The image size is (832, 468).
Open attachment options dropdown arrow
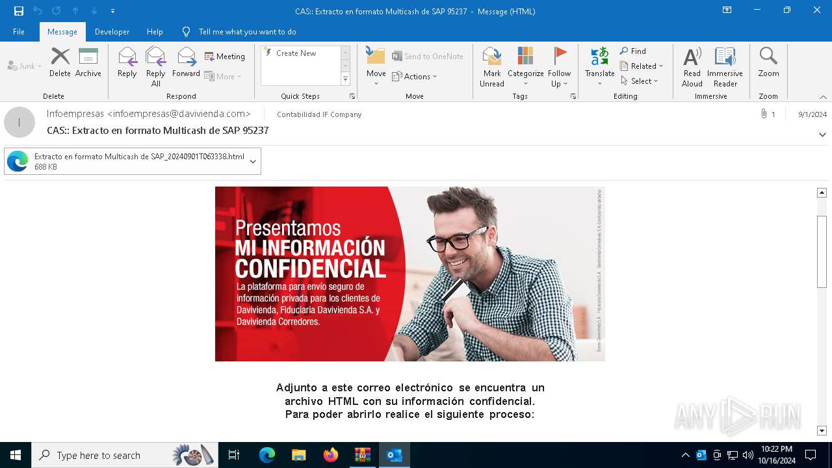[253, 161]
